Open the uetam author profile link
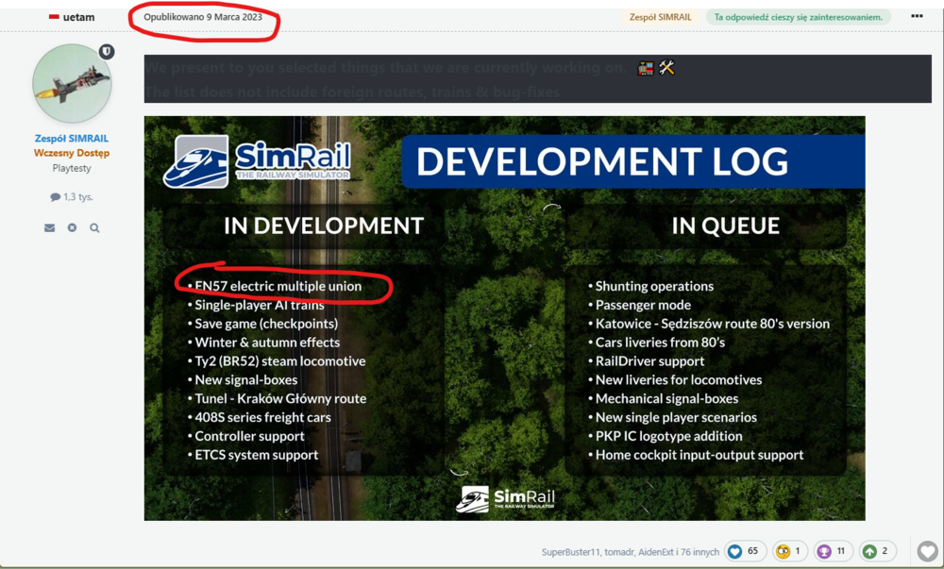 78,17
